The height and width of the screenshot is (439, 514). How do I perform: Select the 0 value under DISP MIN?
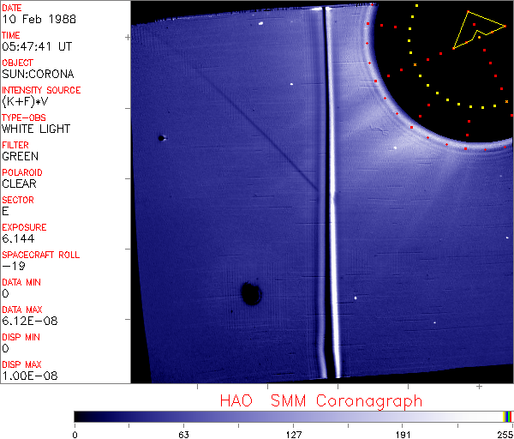pyautogui.click(x=6, y=348)
